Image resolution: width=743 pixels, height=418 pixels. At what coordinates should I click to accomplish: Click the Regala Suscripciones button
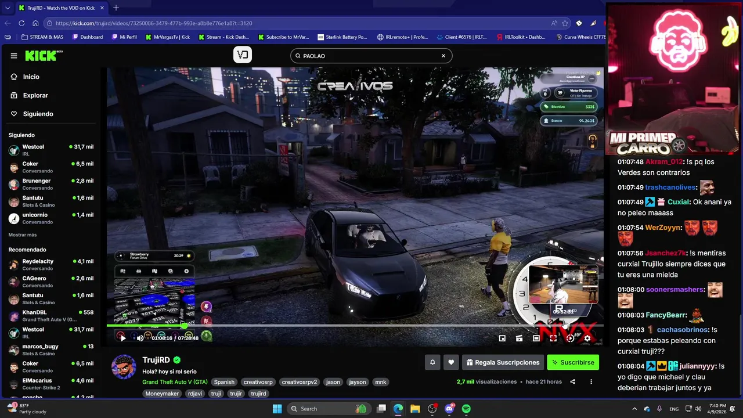(x=503, y=362)
